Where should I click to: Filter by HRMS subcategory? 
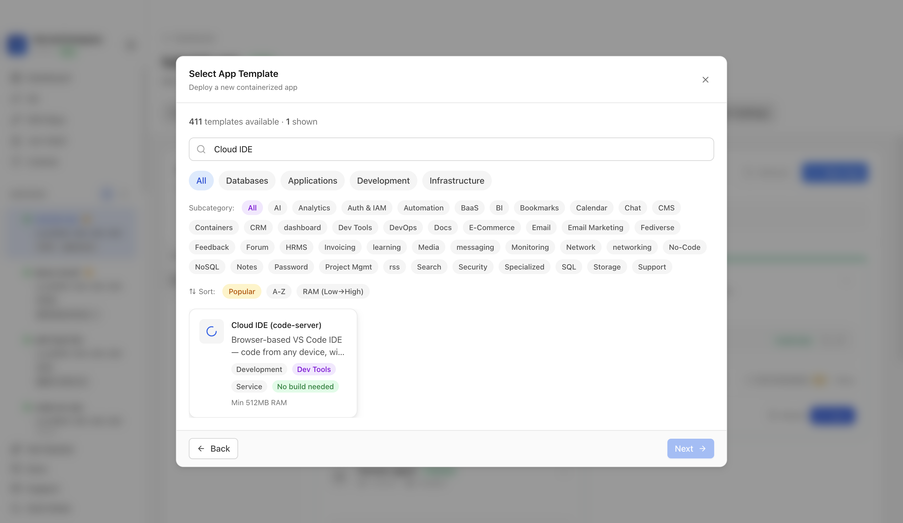click(x=296, y=247)
